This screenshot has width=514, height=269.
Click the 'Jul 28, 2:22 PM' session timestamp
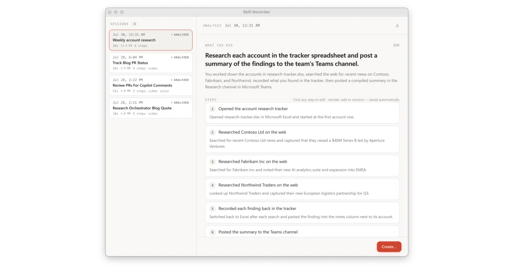point(128,80)
